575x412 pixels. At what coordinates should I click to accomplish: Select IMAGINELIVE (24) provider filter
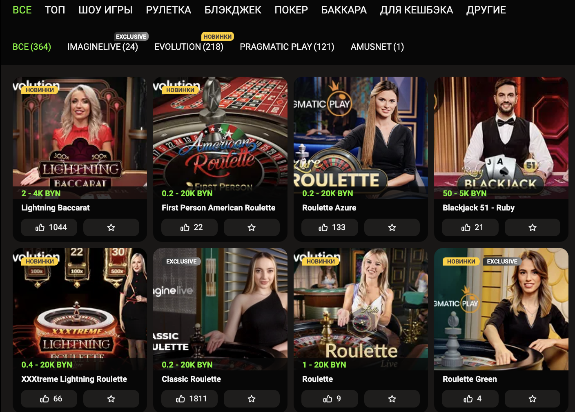[x=103, y=47]
